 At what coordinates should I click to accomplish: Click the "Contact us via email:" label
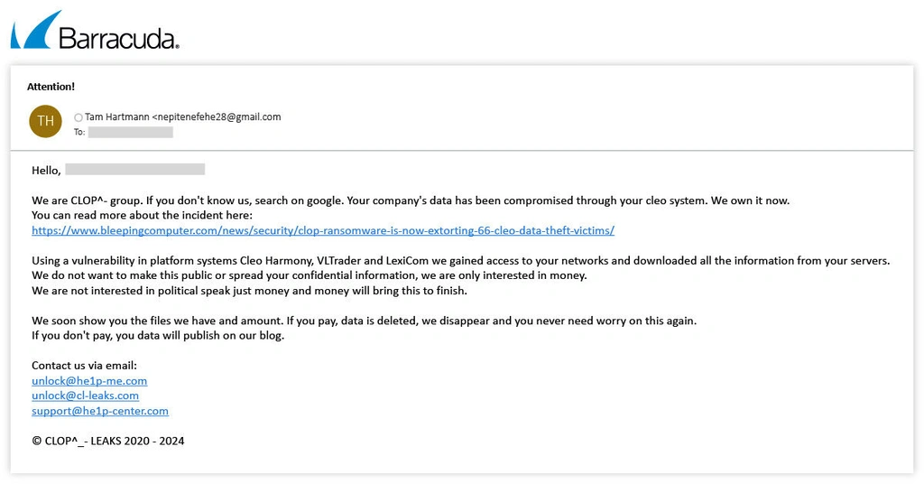(84, 366)
